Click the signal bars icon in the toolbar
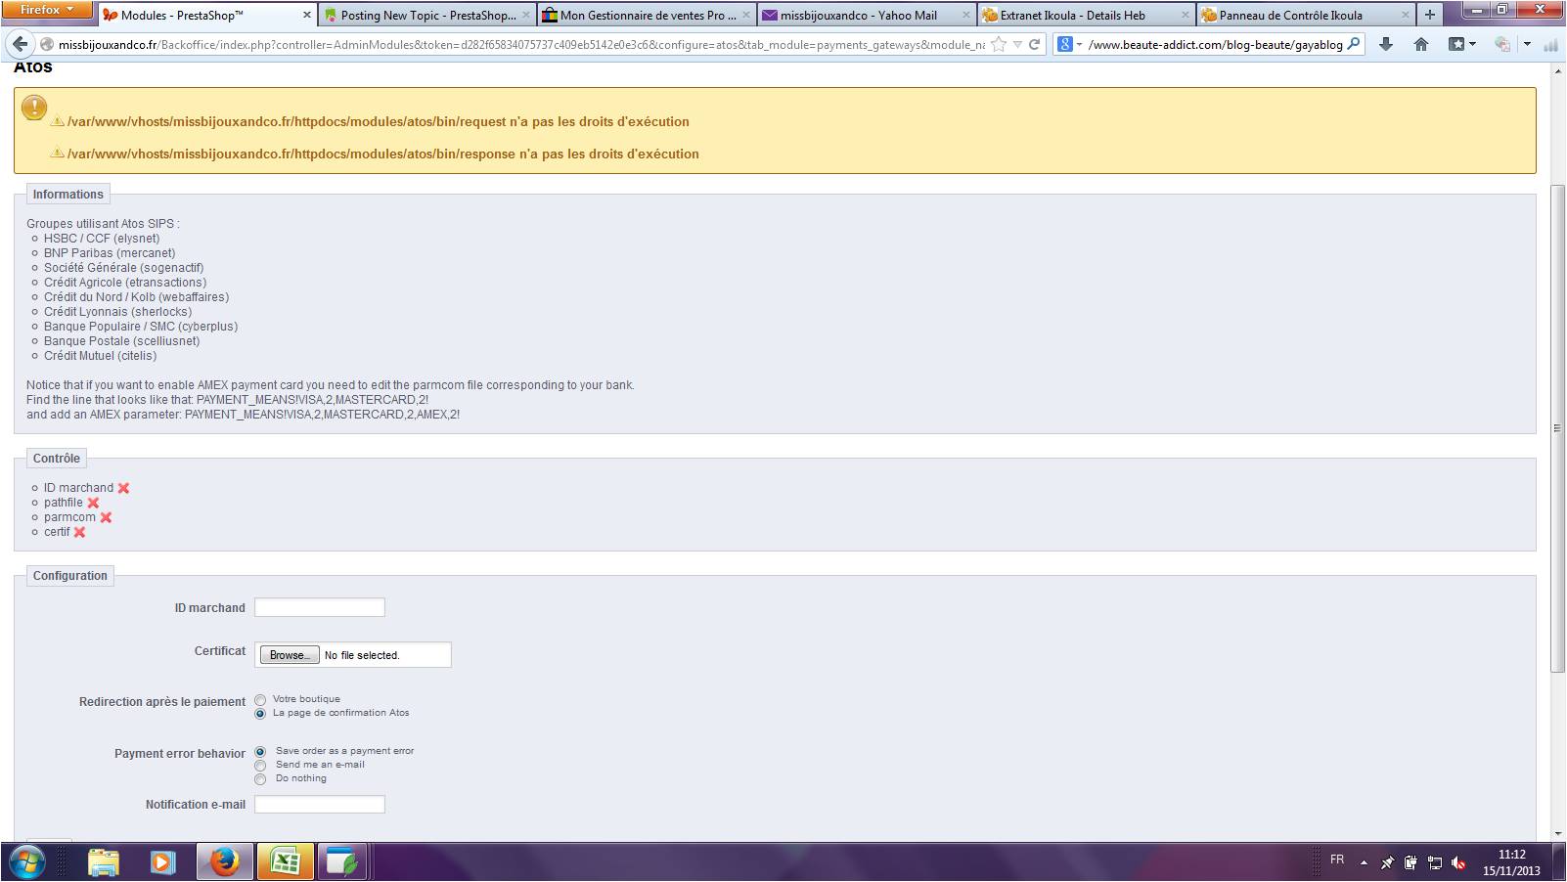 click(x=1550, y=44)
